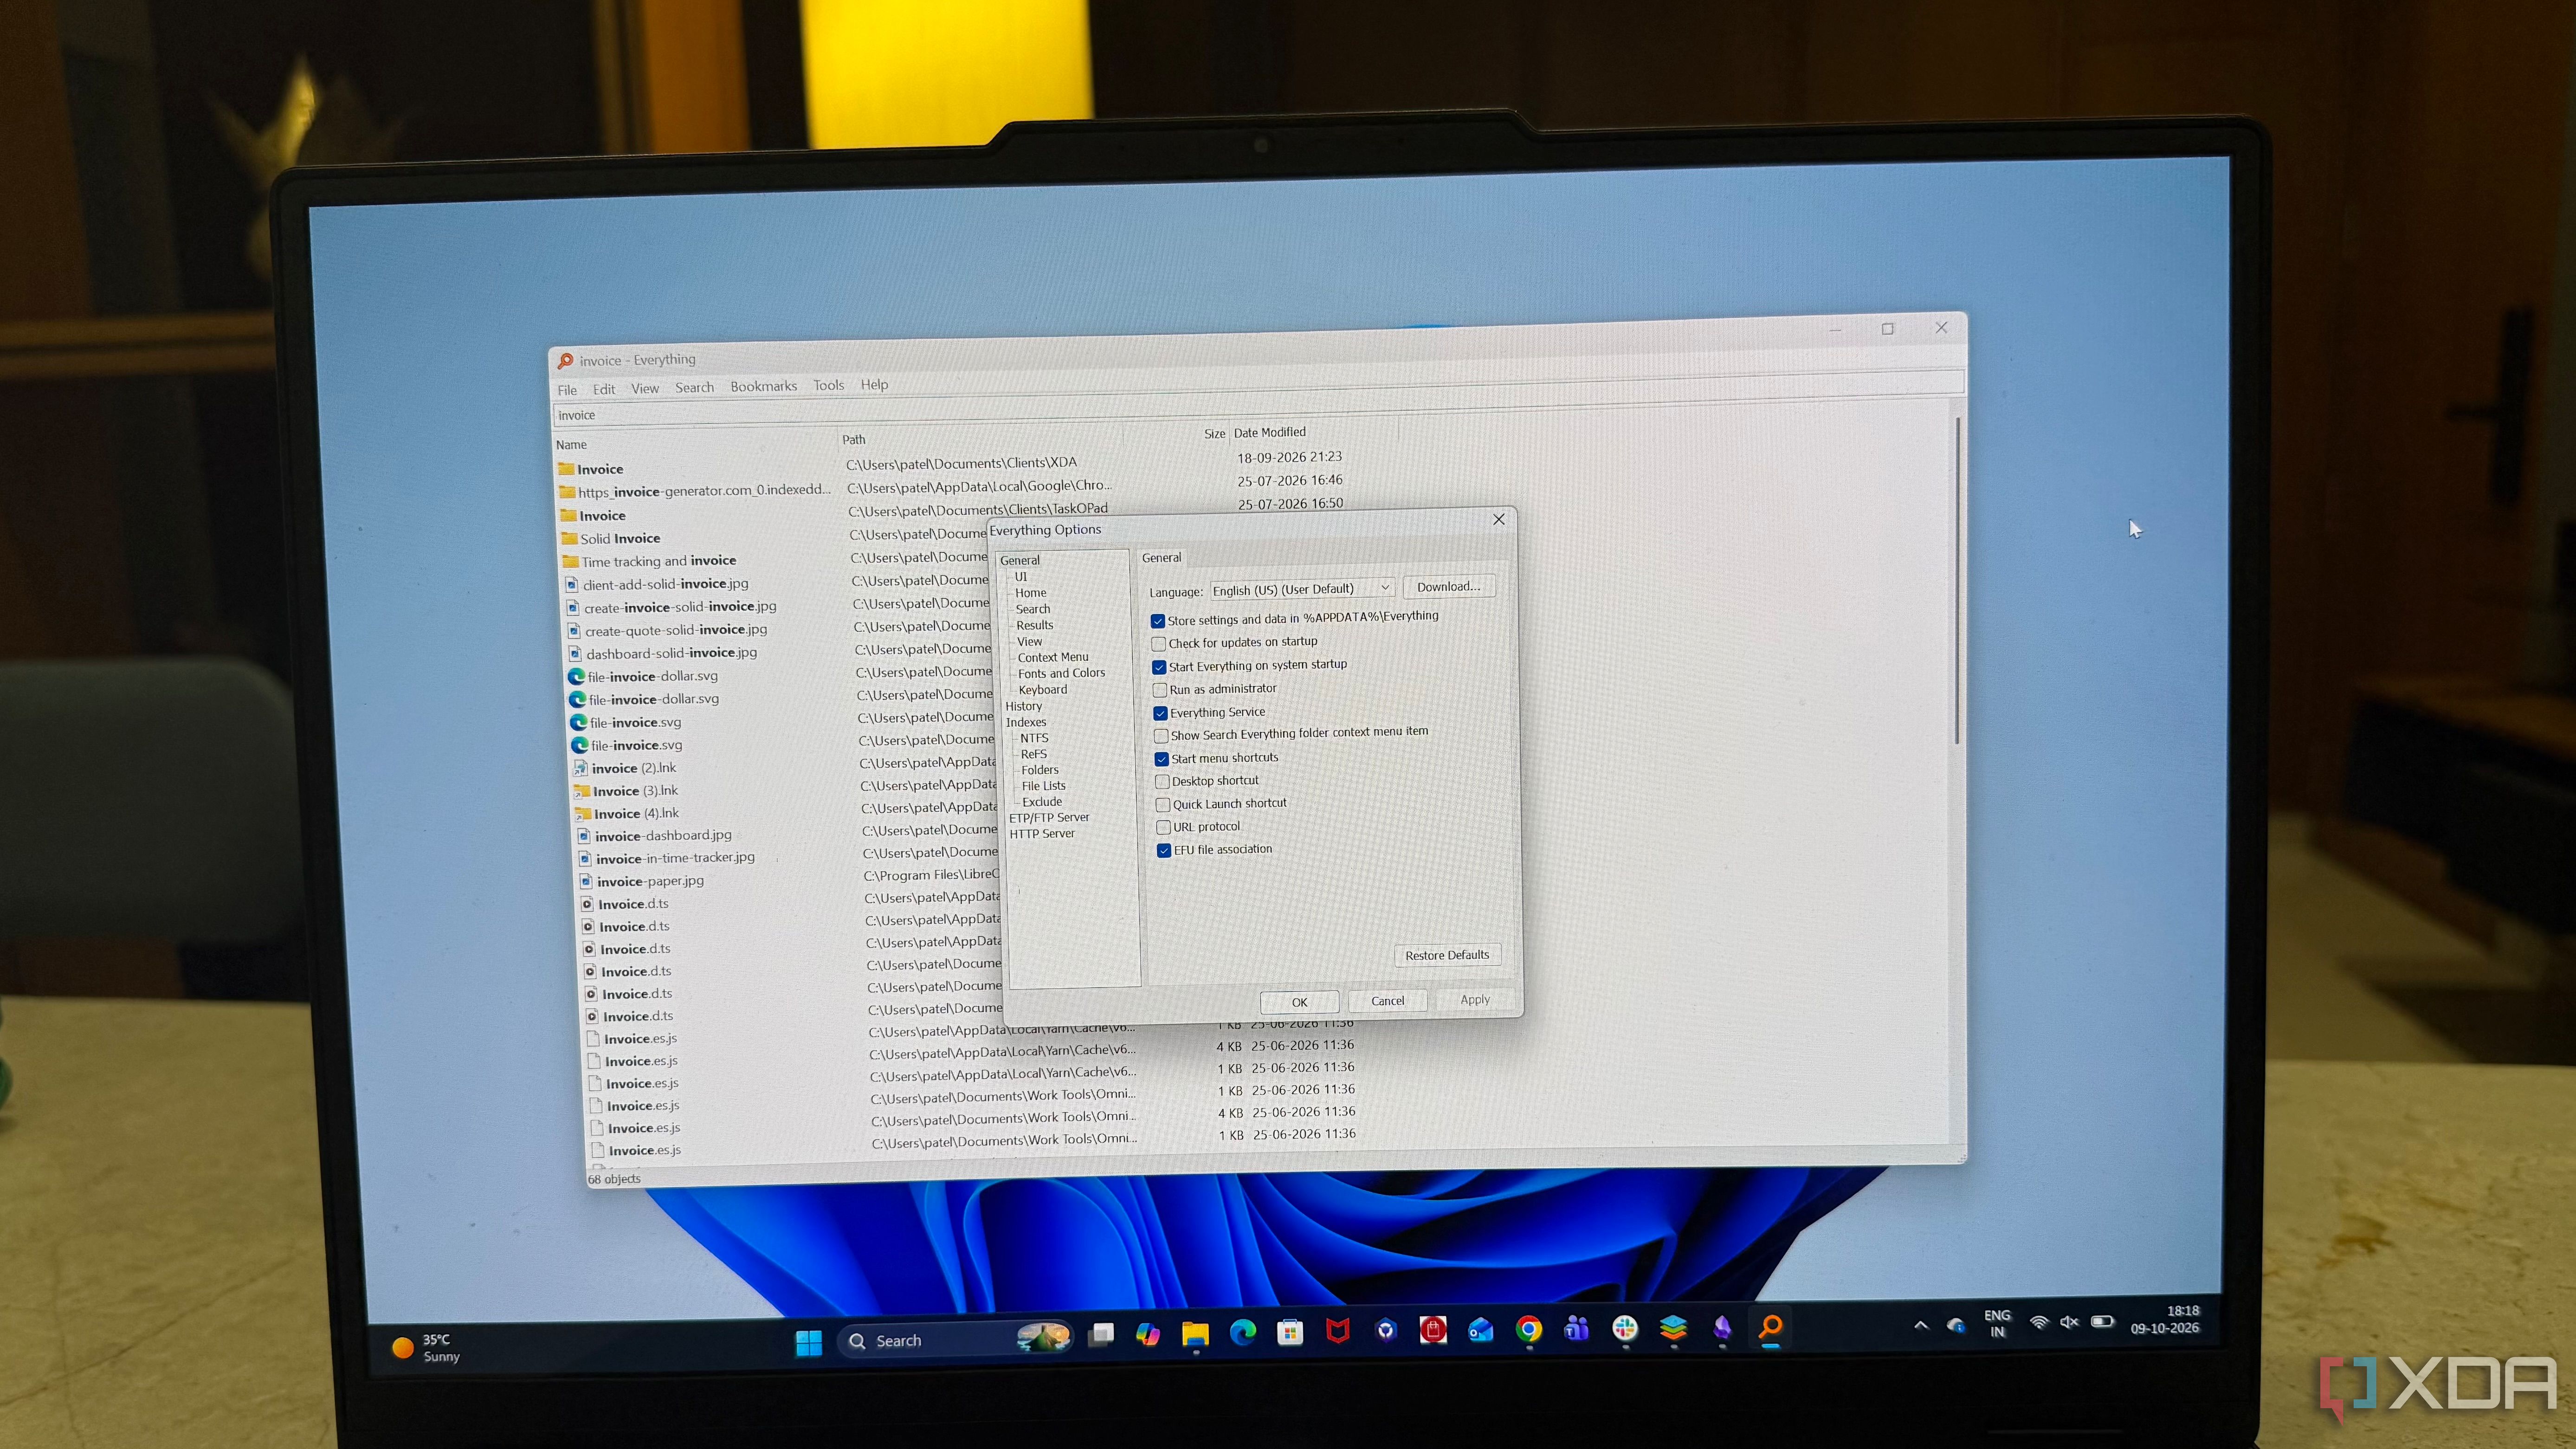Enable the URL protocol checkbox
2576x1449 pixels.
[1164, 828]
